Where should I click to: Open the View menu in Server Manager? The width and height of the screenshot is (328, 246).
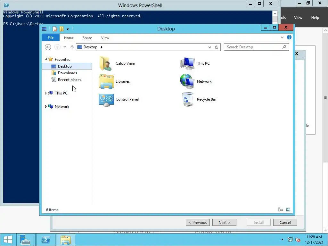point(298,18)
